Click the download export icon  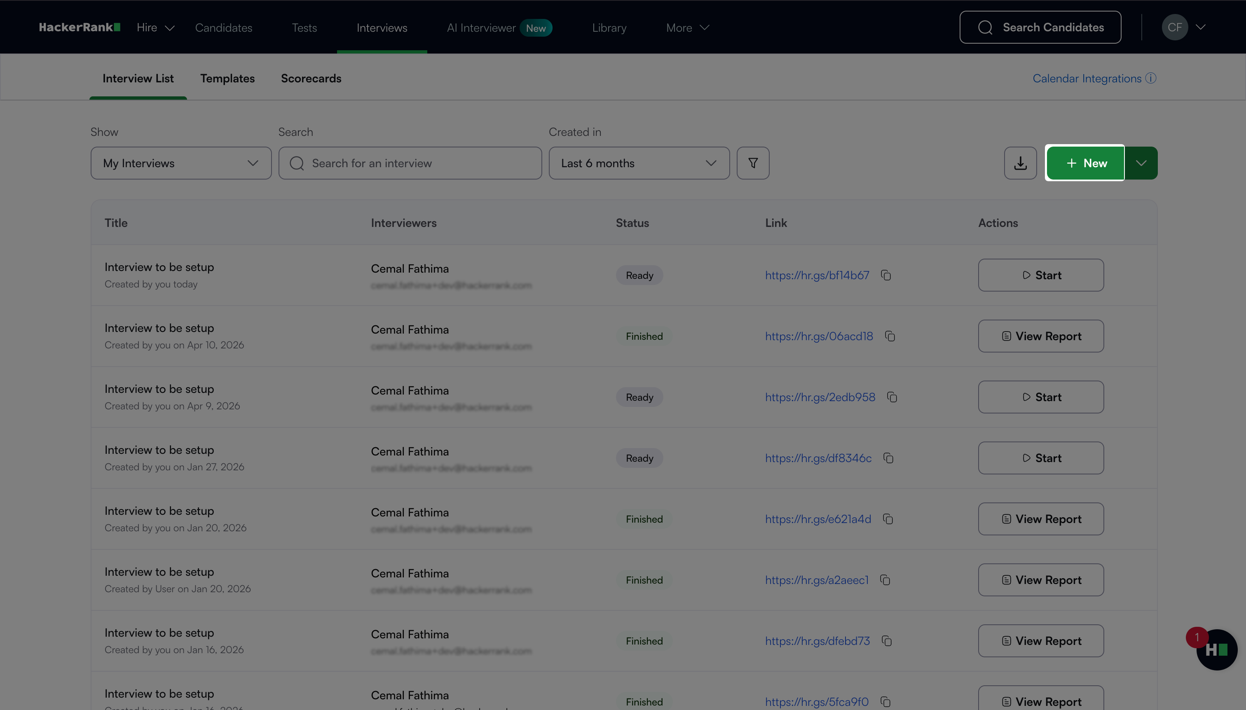point(1020,163)
